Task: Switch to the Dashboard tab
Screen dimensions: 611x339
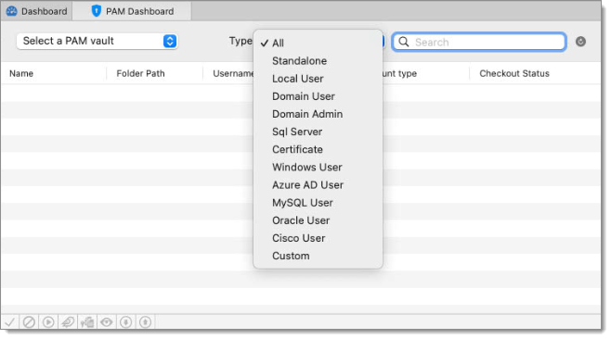Action: [x=37, y=11]
